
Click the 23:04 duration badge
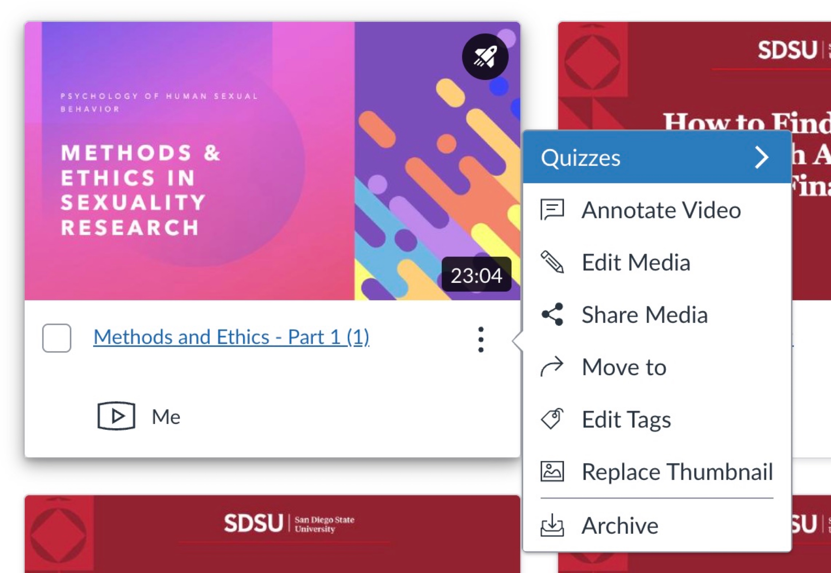[x=476, y=275]
